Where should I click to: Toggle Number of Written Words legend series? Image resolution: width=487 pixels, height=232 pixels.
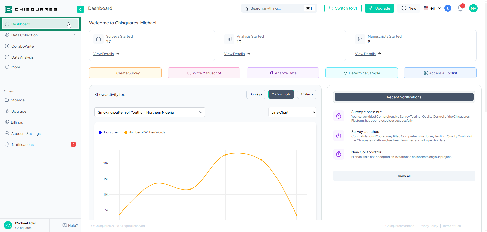145,132
